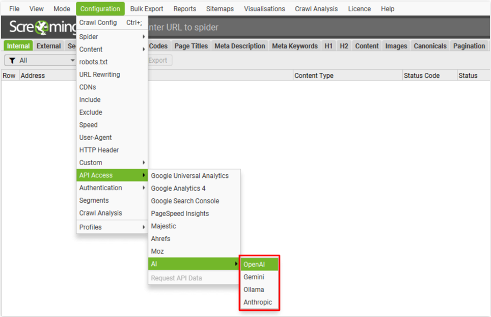Select OpenAI from AI submenu
The image size is (491, 317).
259,265
